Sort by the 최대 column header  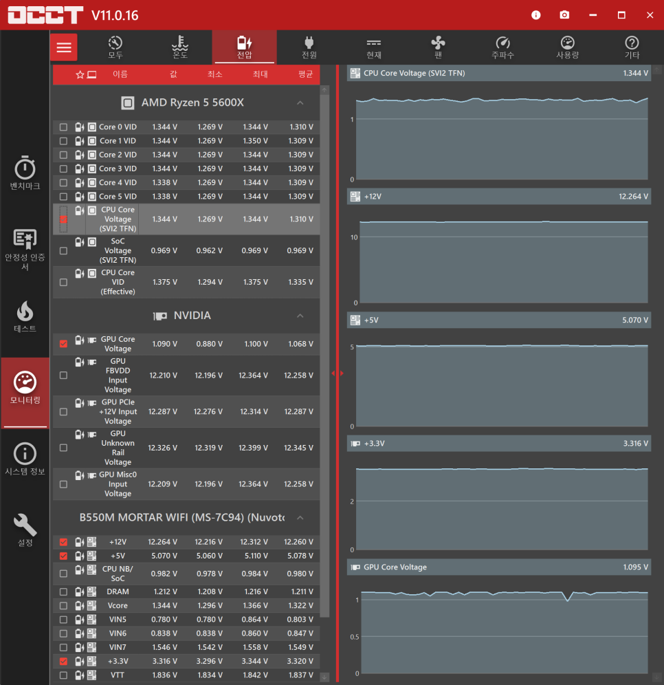click(x=261, y=74)
